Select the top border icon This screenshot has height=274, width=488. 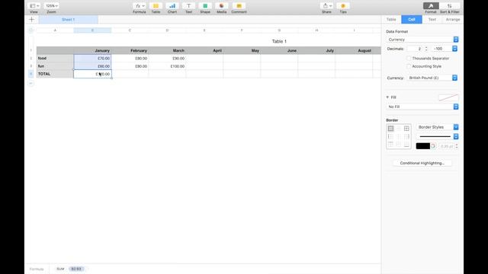click(390, 145)
